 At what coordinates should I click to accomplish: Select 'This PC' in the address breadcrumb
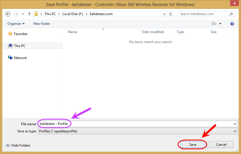click(50, 14)
